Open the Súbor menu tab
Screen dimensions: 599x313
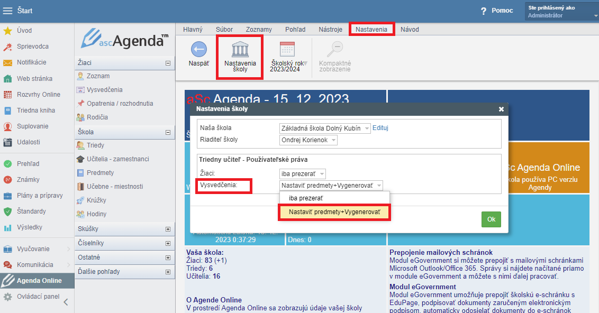(224, 30)
